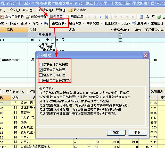This screenshot has width=165, height=148.
Task: Go to previous record arrow icon
Action: (95, 17)
